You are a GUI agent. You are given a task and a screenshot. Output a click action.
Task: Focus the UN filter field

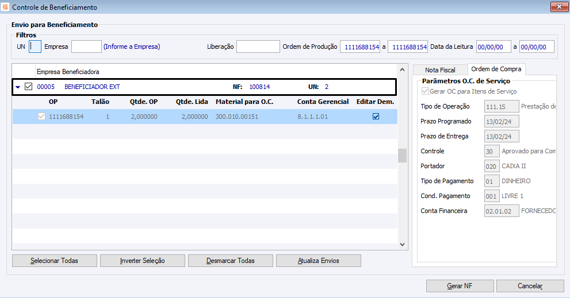(x=35, y=47)
